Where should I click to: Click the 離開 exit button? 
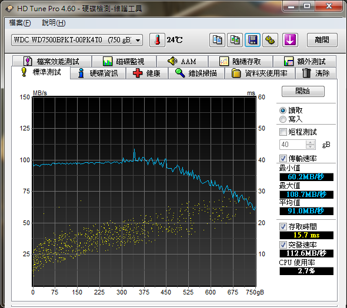point(322,40)
